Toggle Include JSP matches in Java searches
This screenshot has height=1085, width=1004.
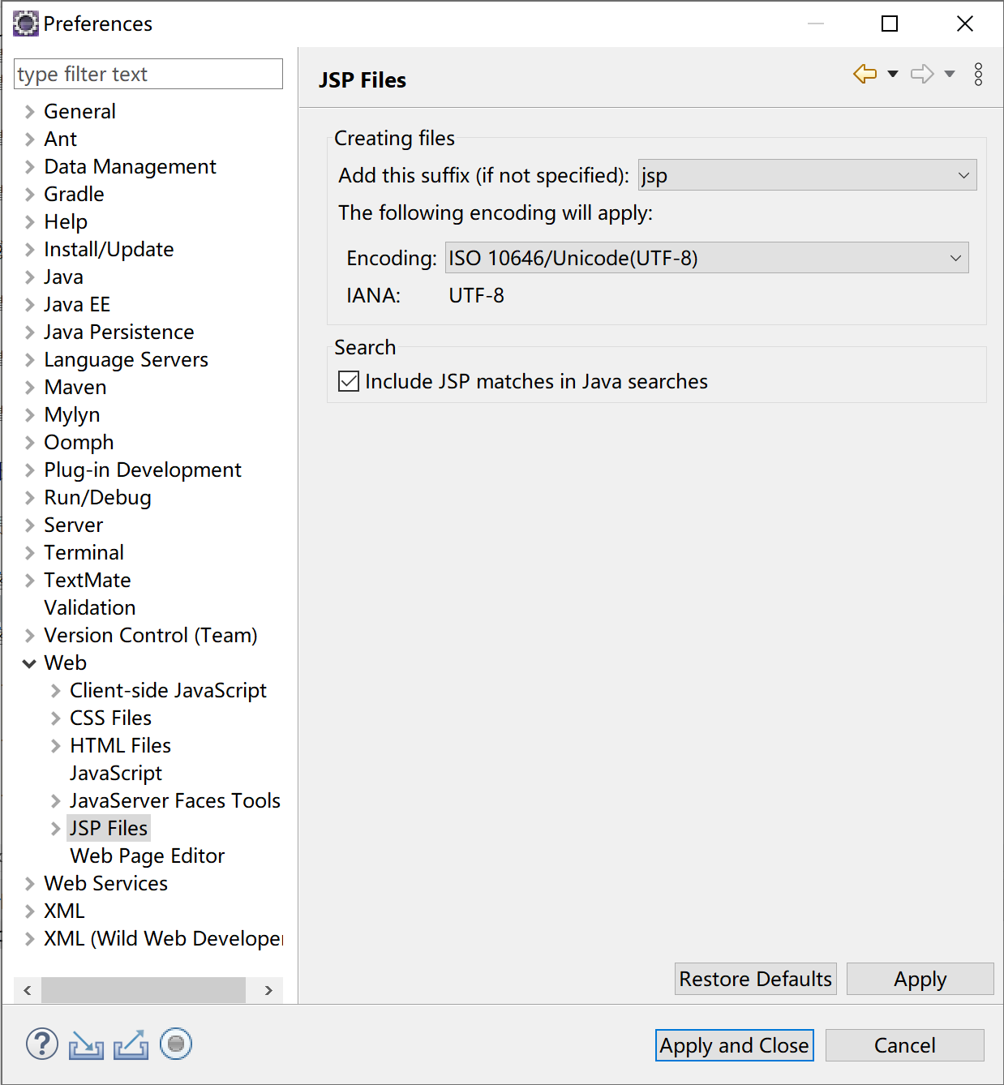[x=349, y=381]
